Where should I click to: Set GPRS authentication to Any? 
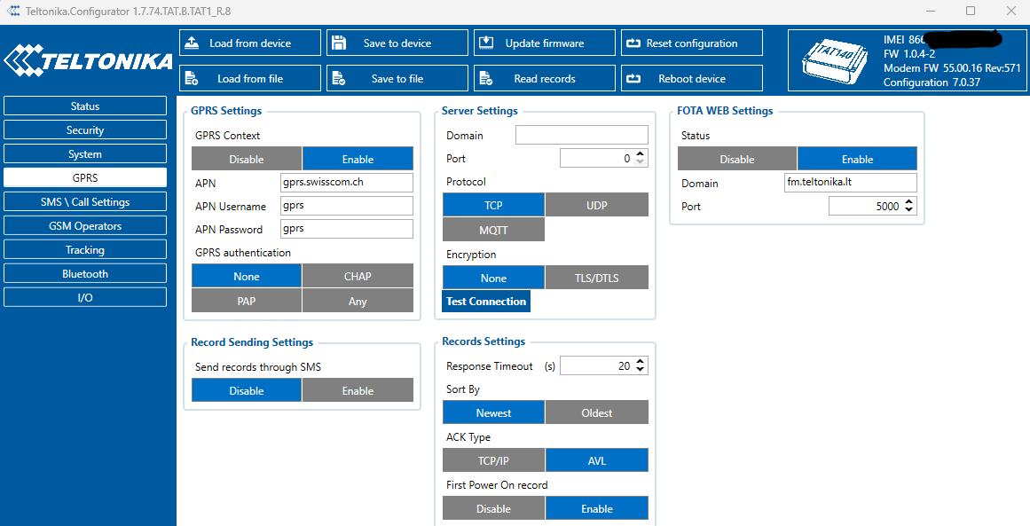[x=358, y=301]
